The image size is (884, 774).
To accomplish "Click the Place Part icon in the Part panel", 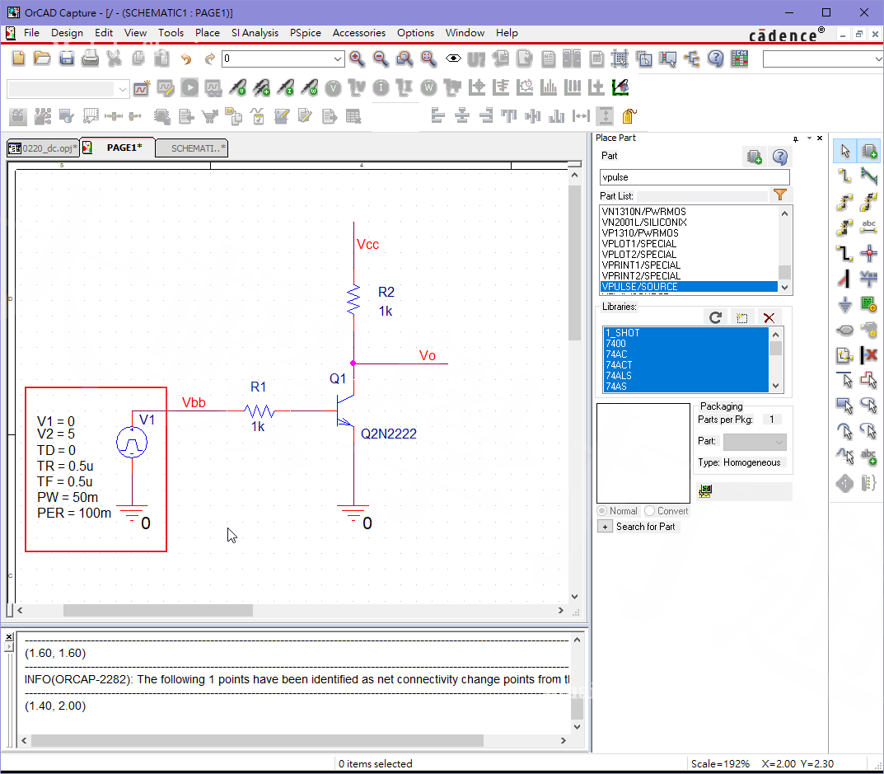I will (x=755, y=157).
